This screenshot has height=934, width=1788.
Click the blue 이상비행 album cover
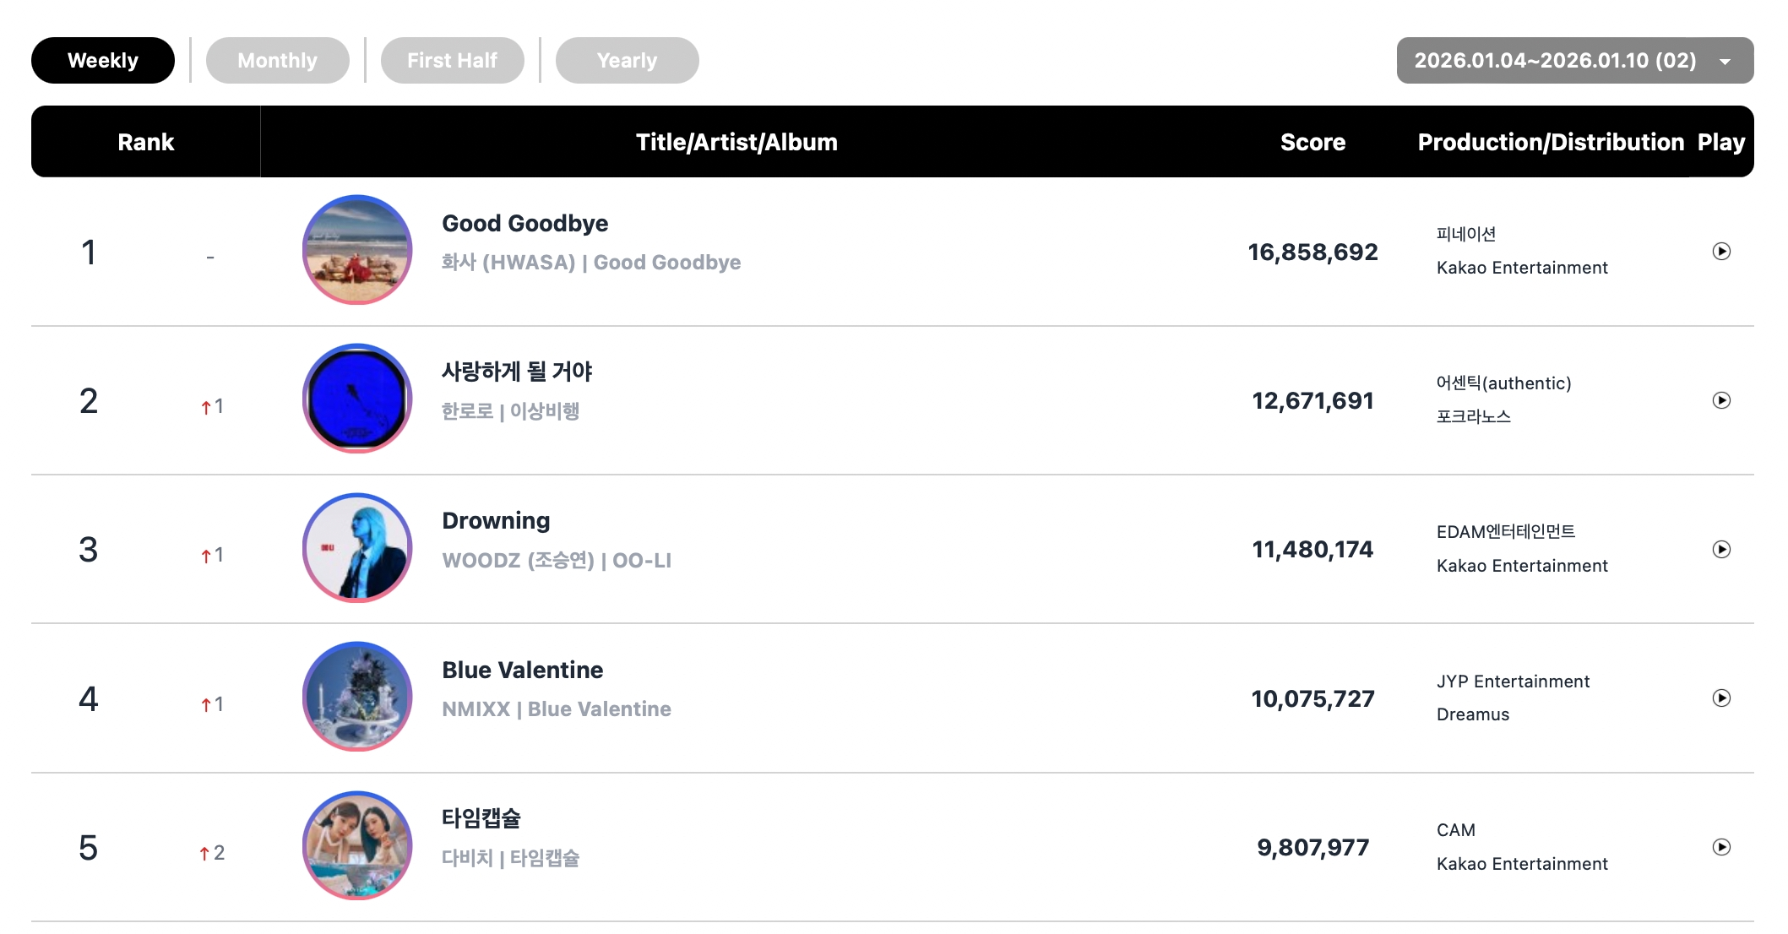pos(357,399)
